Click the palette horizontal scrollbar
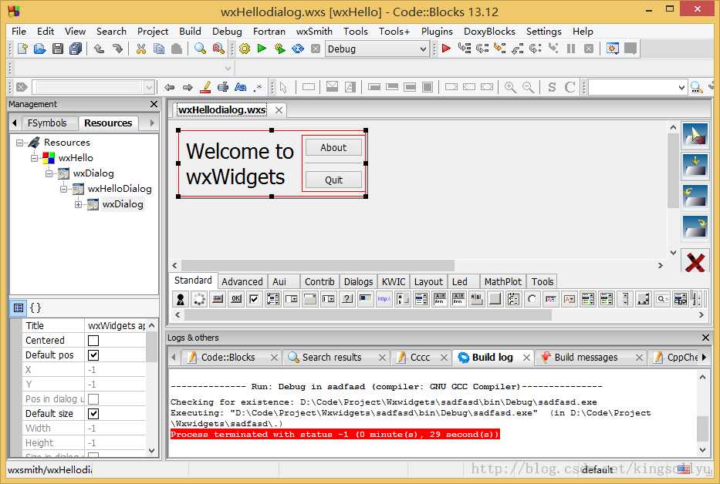 (368, 314)
